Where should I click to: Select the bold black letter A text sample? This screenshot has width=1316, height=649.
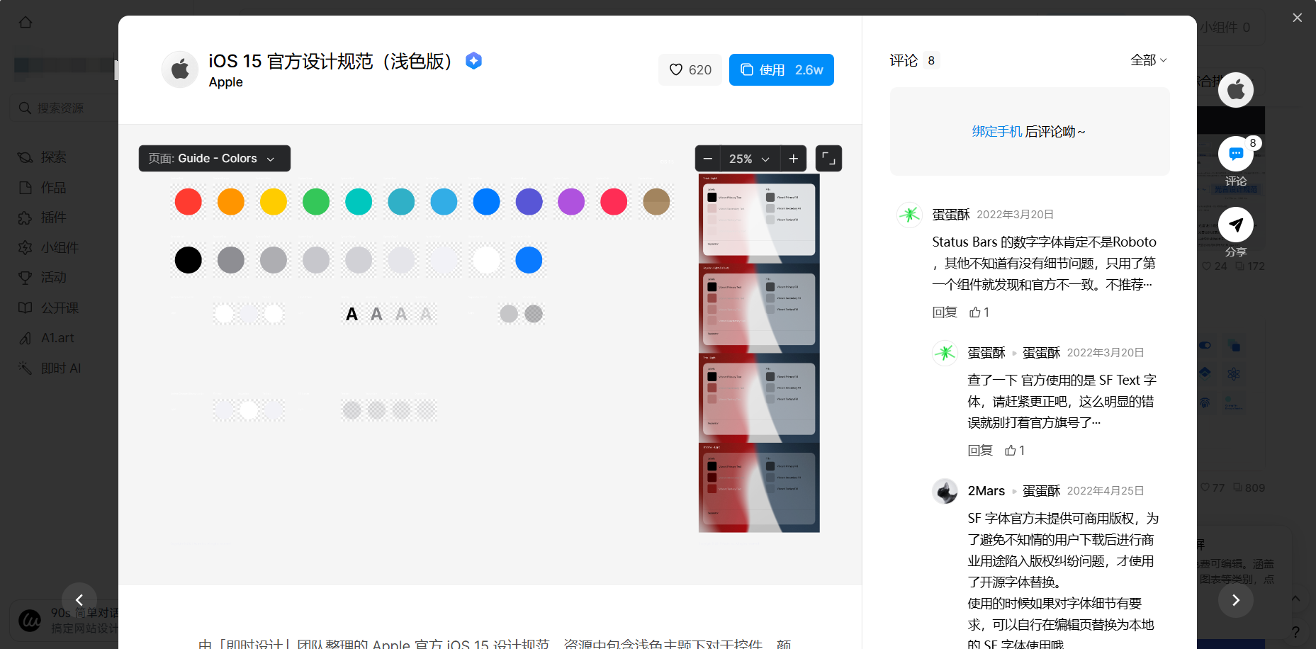click(352, 314)
